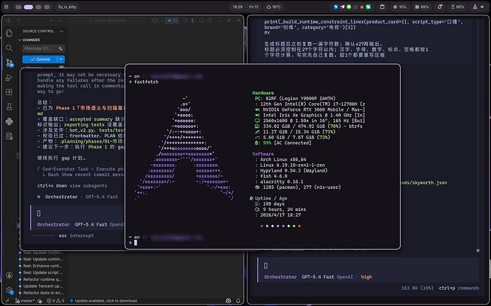Open the Extensions view in VS Code
The image size is (491, 306).
tap(9, 92)
